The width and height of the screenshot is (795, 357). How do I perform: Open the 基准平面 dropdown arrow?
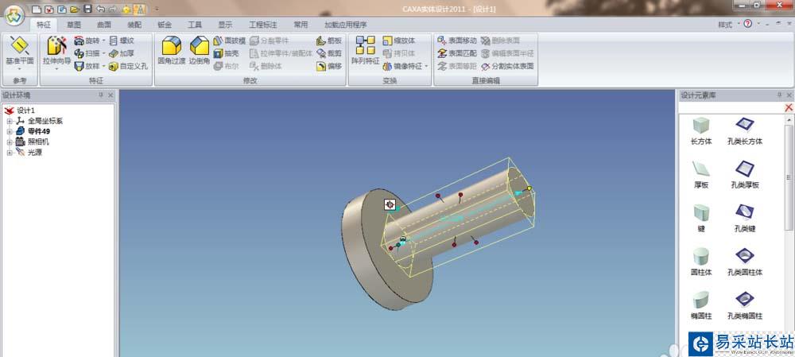pyautogui.click(x=20, y=69)
